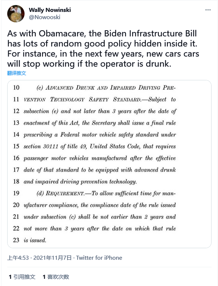Click the count number before 喜欢次数
Screen dimensions: 218x286
coord(44,277)
